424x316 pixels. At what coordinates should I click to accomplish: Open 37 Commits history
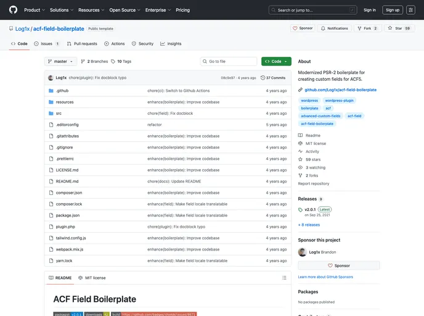273,78
